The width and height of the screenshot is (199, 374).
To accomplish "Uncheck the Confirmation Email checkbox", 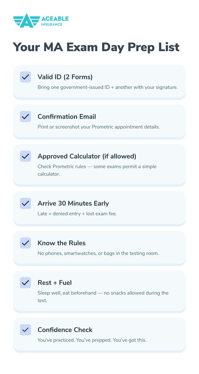I will pyautogui.click(x=25, y=116).
